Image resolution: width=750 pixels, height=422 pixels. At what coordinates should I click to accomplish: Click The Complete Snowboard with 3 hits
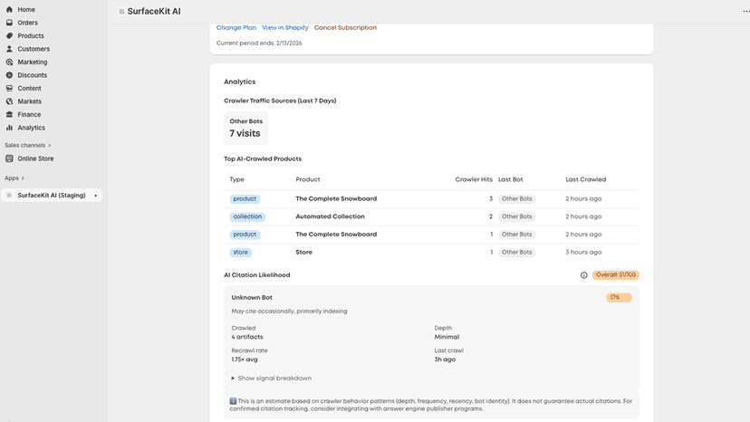[x=336, y=198]
